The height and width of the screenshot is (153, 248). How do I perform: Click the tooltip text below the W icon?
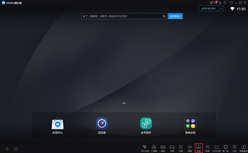209,9
